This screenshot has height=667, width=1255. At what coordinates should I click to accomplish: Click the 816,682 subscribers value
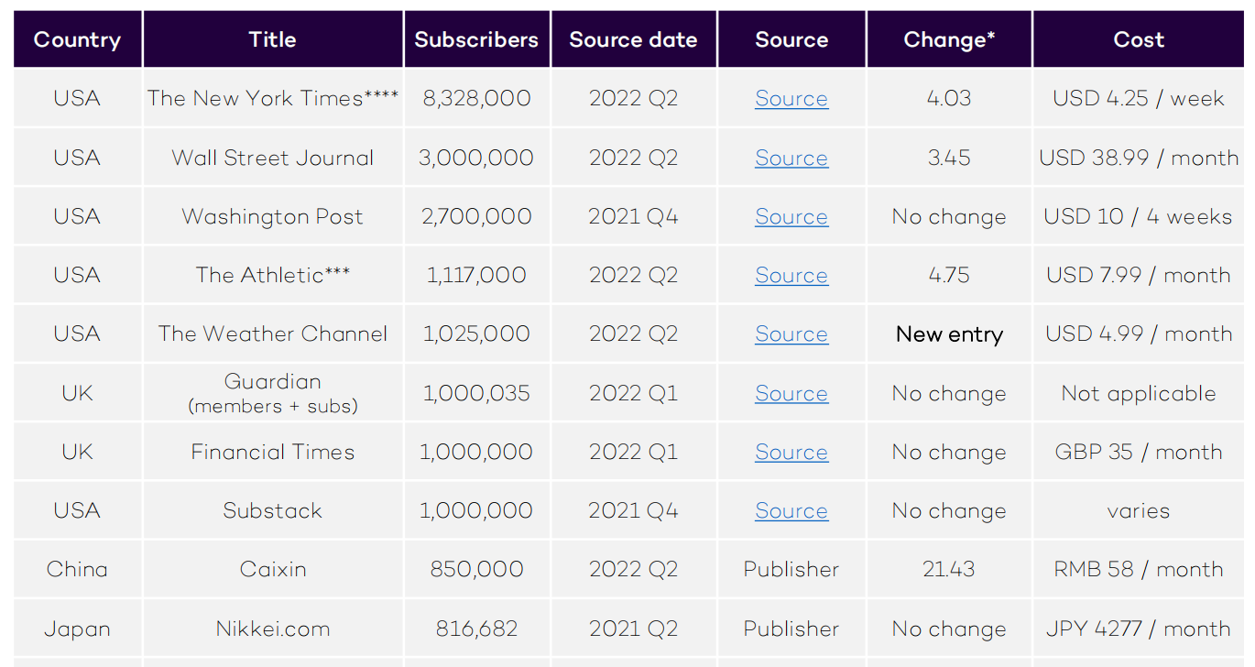(476, 629)
